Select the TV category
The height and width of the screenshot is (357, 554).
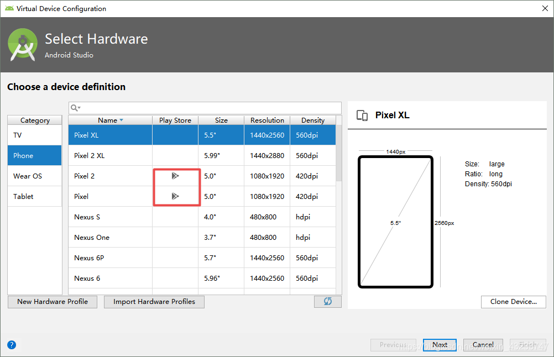click(35, 135)
